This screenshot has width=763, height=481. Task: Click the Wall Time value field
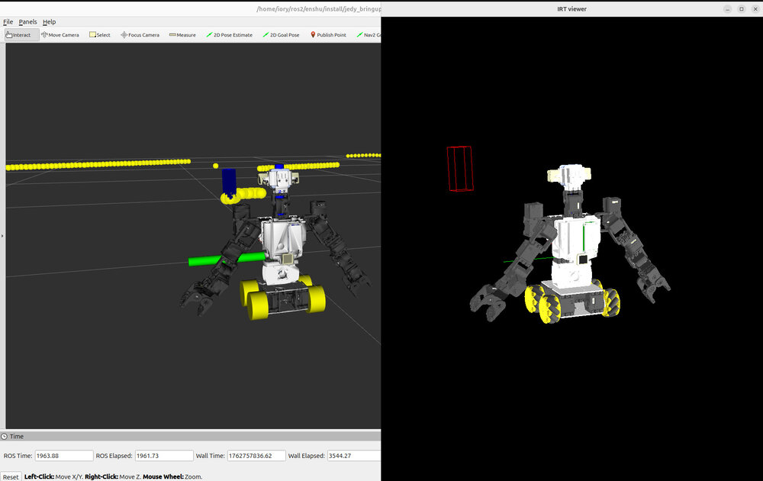(258, 455)
